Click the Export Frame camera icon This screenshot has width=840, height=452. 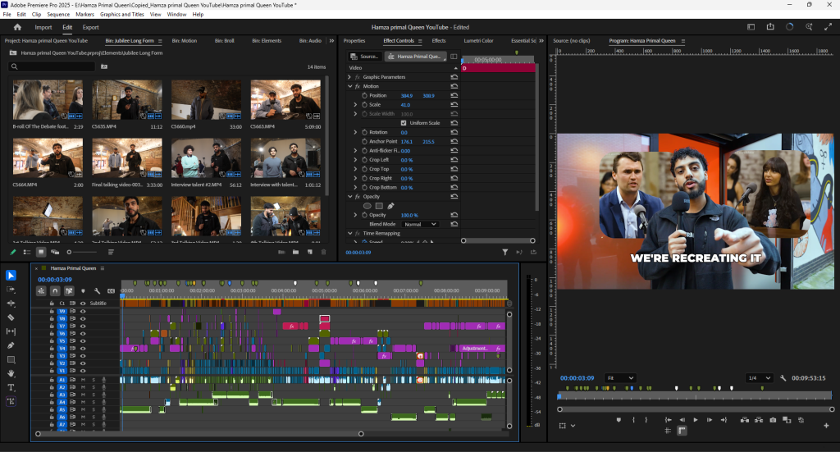point(773,419)
